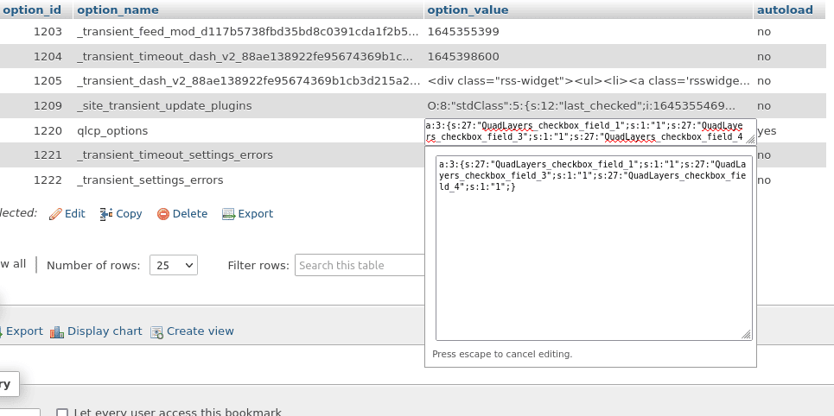The height and width of the screenshot is (416, 834).
Task: Toggle Let every user access bookmark checkbox
Action: click(62, 413)
